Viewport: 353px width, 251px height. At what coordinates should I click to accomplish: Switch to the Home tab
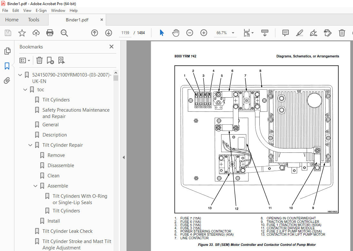(x=12, y=20)
